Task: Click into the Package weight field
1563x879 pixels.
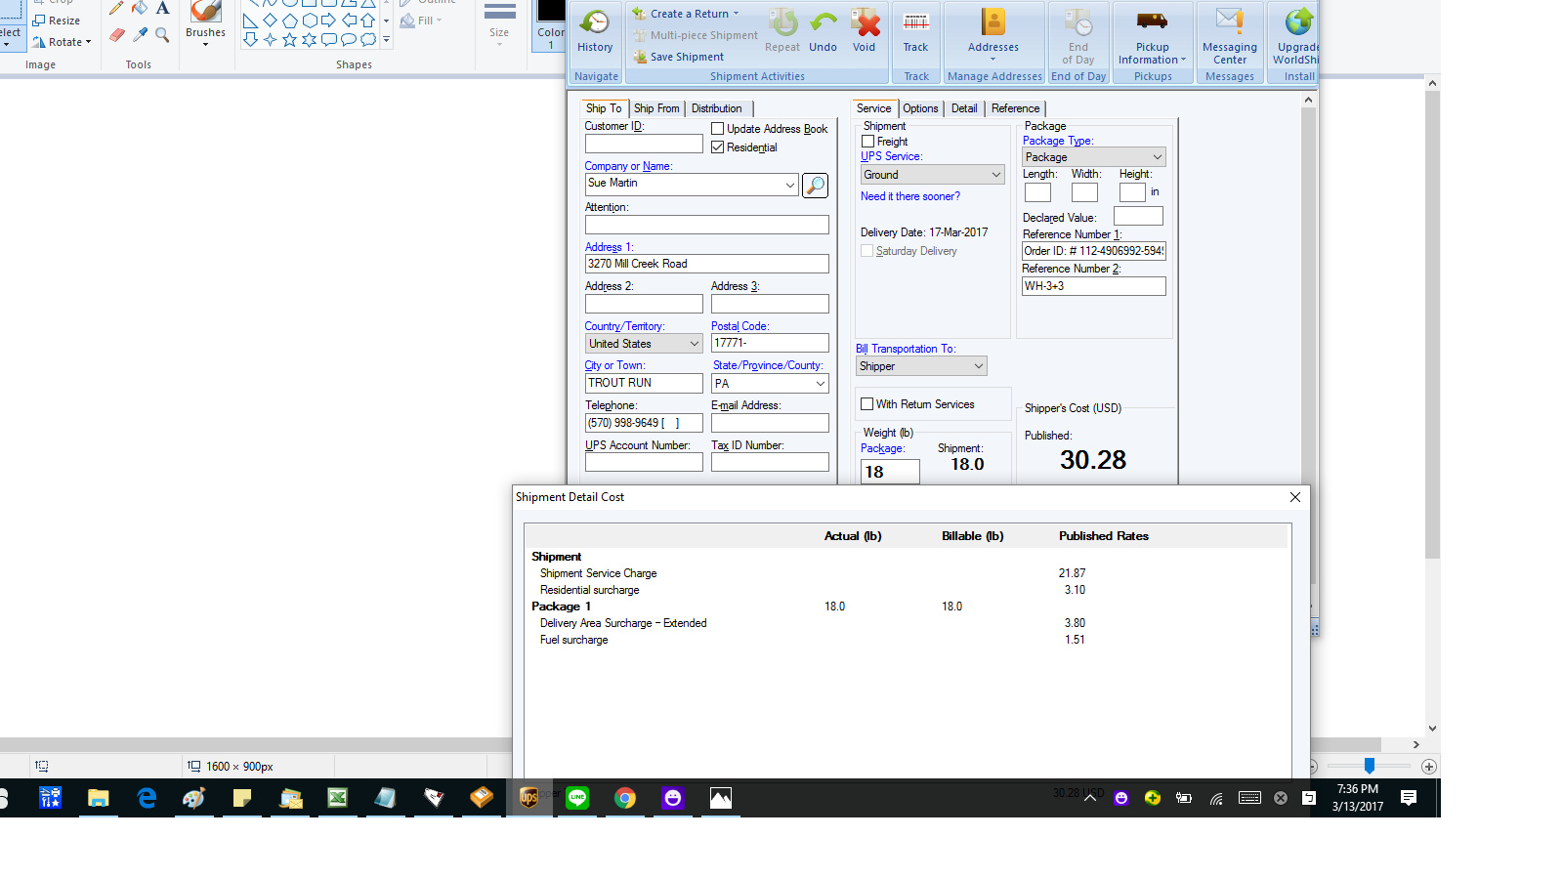Action: pyautogui.click(x=890, y=472)
